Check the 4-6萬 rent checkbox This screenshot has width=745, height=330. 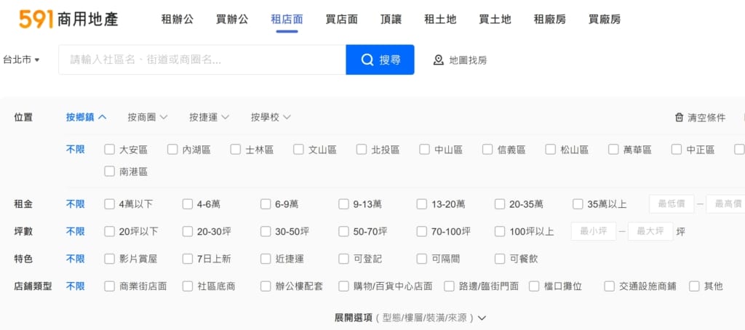coord(188,204)
